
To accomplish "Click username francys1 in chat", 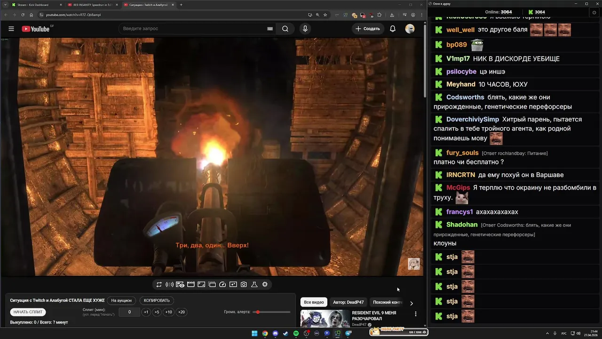I will pos(459,212).
